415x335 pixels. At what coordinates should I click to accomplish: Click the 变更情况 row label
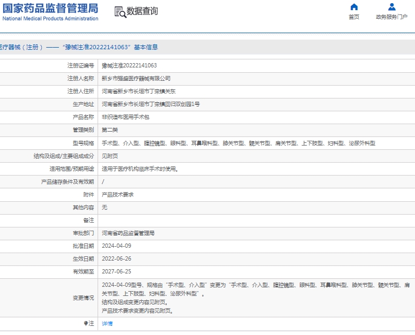tap(83, 298)
